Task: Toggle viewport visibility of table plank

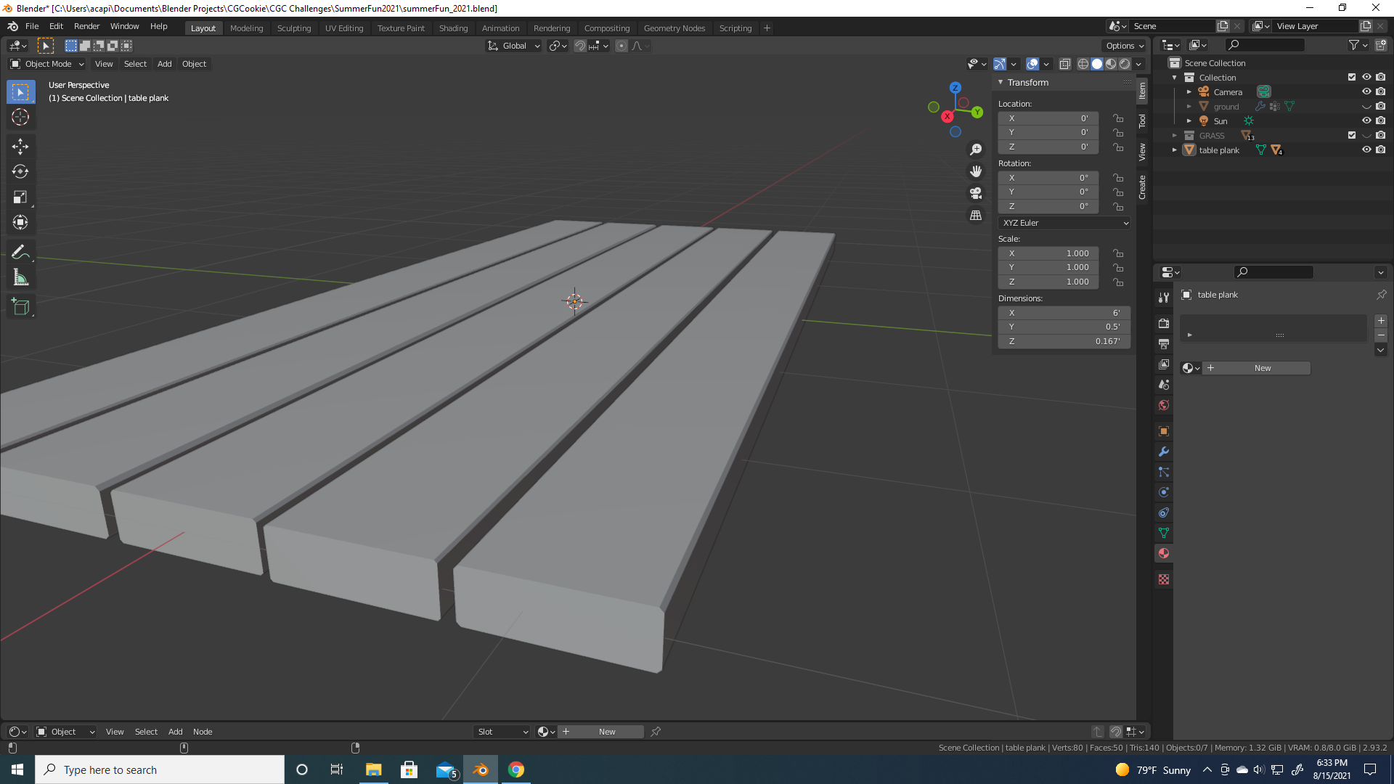Action: click(x=1366, y=150)
